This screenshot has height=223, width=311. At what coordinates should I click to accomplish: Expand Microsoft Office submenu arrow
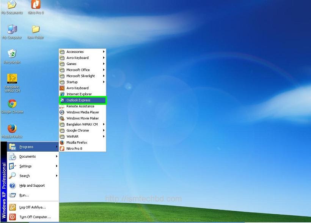[104, 70]
